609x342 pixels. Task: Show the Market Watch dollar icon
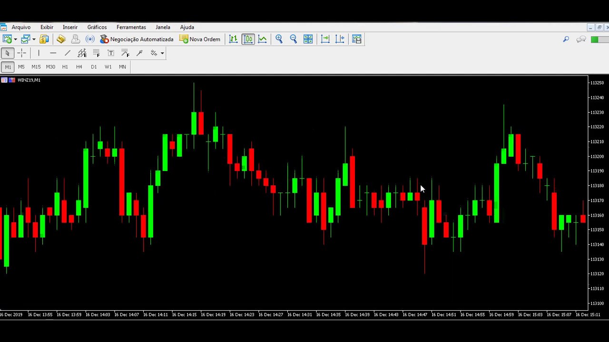(44, 39)
